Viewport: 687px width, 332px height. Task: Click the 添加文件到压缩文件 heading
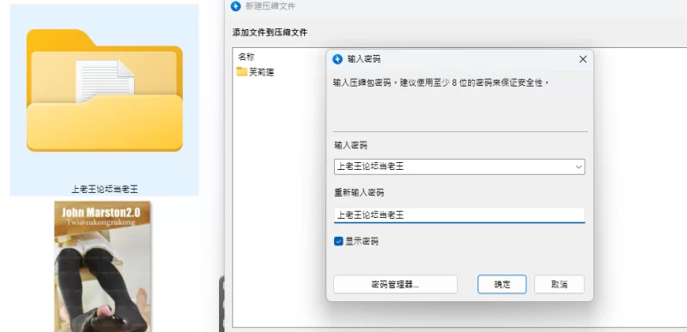coord(270,33)
